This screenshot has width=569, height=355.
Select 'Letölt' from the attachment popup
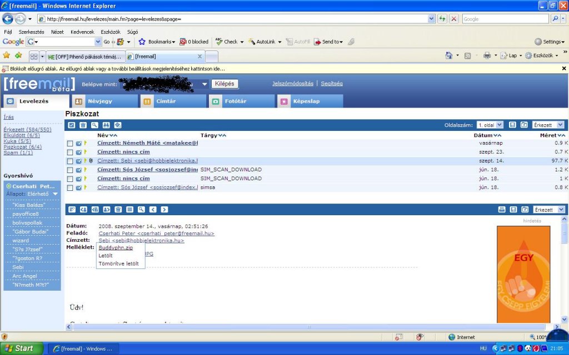click(x=106, y=255)
